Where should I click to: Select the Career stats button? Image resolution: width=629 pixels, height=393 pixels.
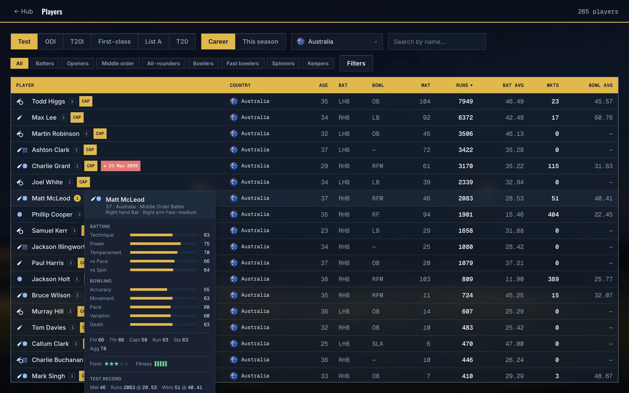(x=218, y=42)
